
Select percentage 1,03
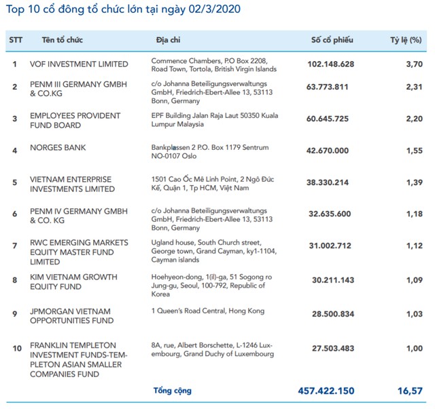[415, 314]
